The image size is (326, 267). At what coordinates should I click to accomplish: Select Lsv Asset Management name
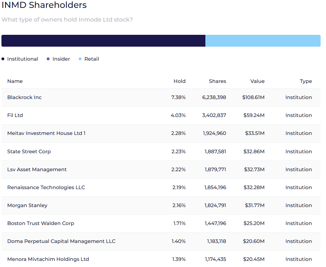pyautogui.click(x=37, y=169)
